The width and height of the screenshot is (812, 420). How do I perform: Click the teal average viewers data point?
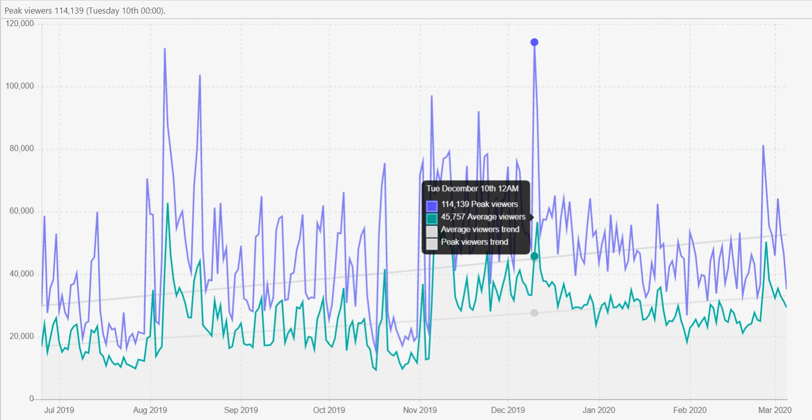tap(534, 256)
